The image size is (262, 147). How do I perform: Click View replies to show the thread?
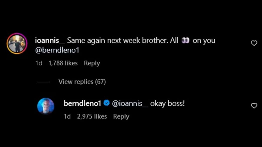tap(82, 82)
